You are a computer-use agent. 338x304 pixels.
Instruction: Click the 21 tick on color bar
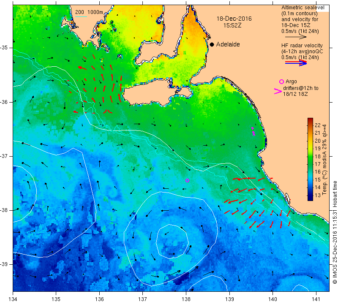click(x=318, y=133)
